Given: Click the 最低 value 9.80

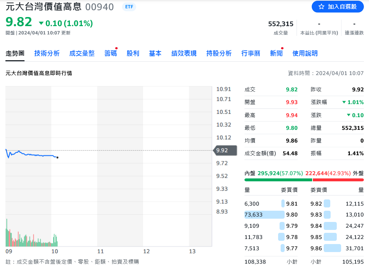Looking at the screenshot, I should (x=292, y=128).
